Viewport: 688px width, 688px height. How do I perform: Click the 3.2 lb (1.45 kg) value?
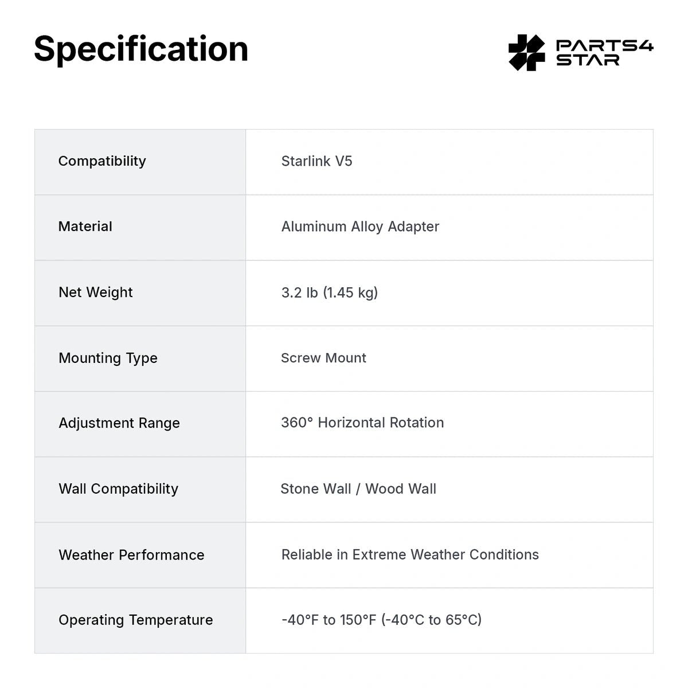330,292
